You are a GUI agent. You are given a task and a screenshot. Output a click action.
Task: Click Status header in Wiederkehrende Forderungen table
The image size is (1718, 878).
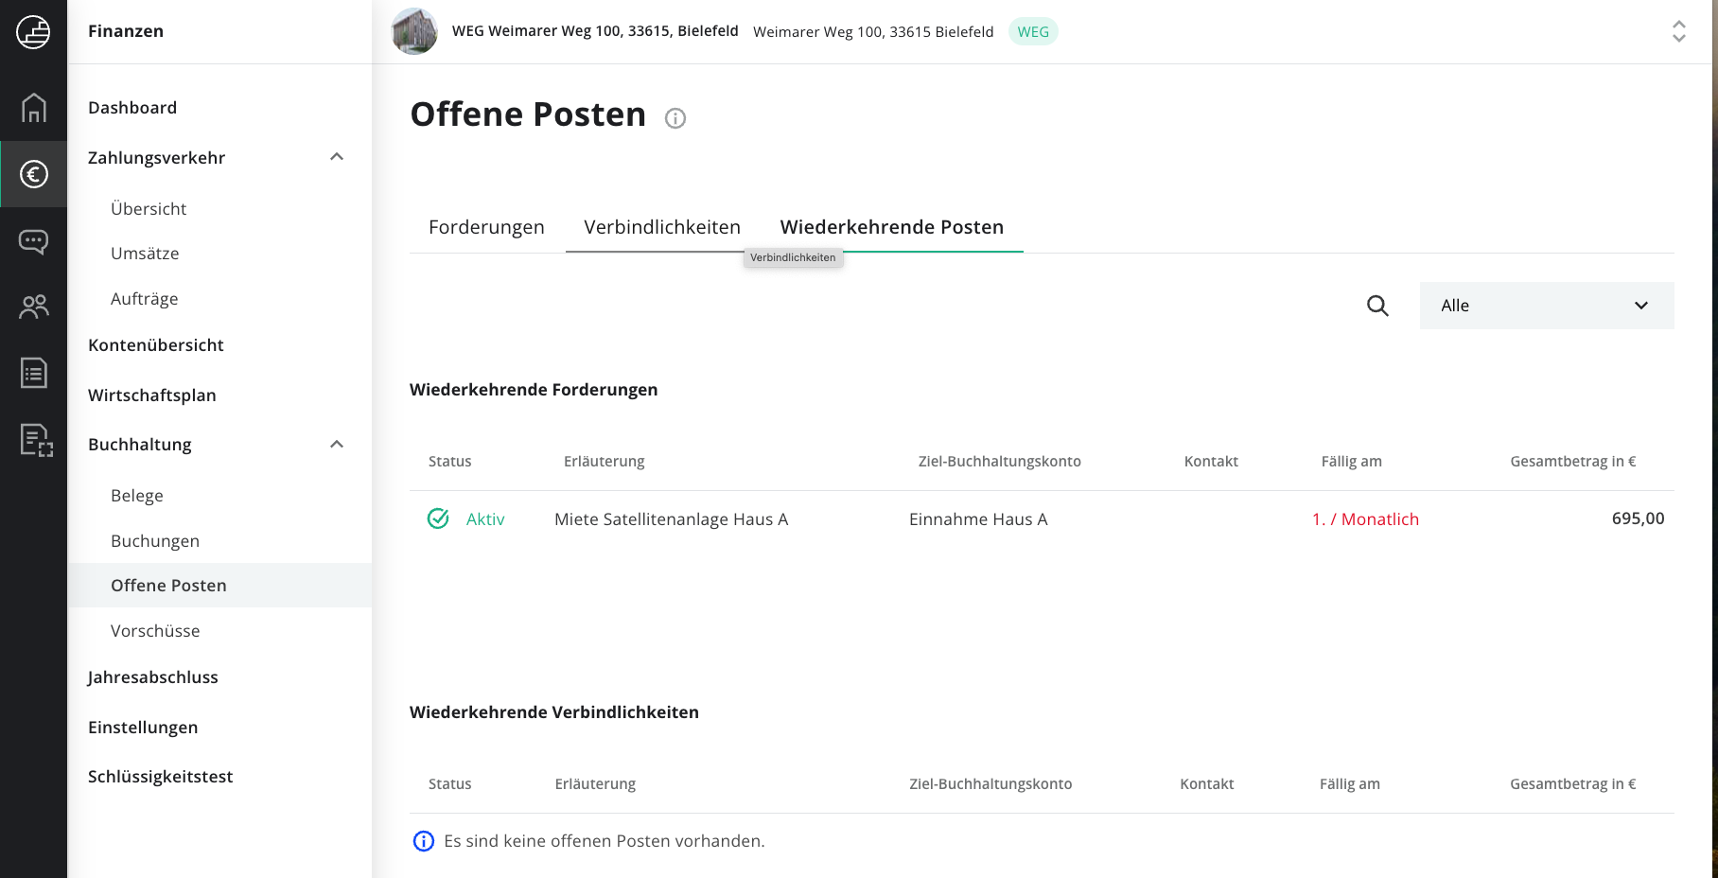[449, 462]
